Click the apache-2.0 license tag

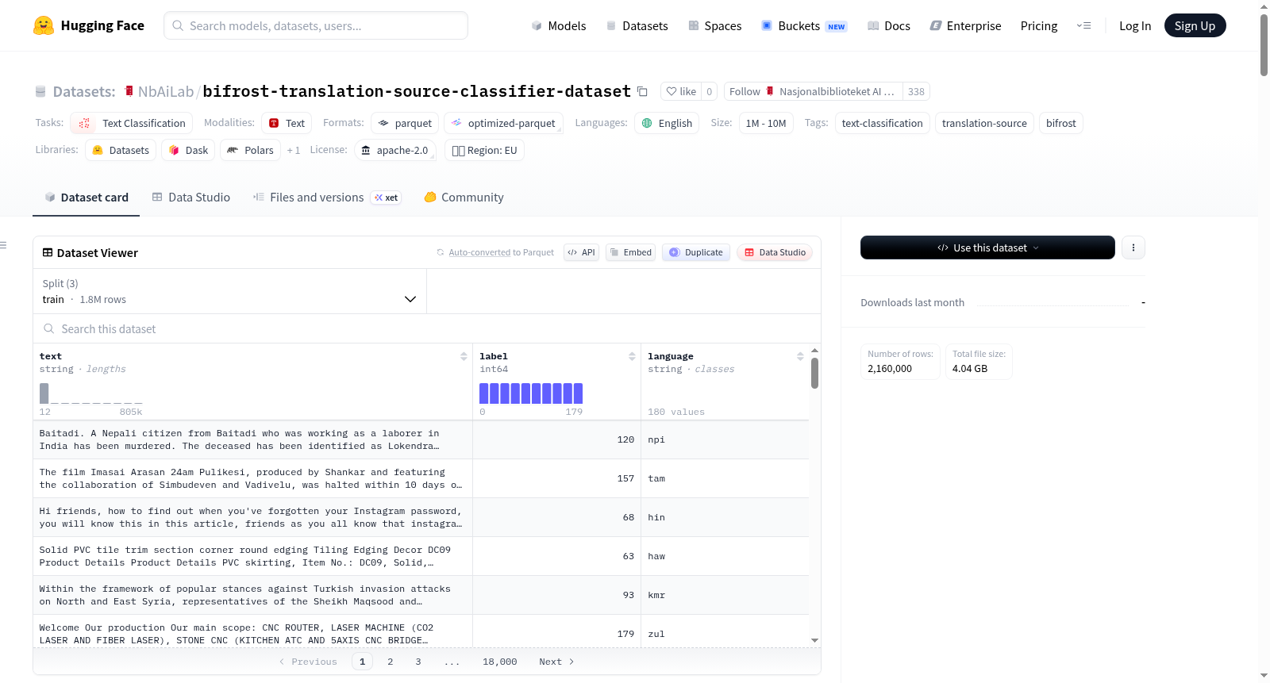coord(394,150)
